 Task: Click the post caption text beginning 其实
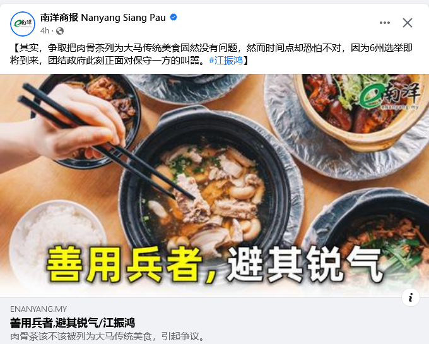click(211, 54)
